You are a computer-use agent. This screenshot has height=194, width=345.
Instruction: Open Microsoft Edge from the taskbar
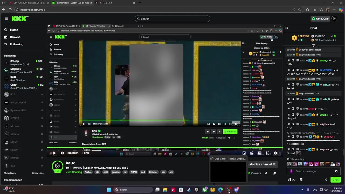220,190
